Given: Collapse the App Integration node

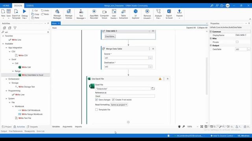Looking at the screenshot, I should [x=6, y=48].
